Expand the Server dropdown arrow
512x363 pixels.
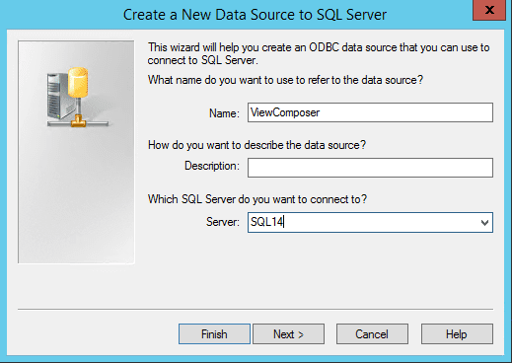[x=484, y=223]
